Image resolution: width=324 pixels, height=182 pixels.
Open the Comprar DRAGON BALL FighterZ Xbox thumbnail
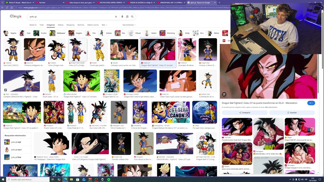22,81
